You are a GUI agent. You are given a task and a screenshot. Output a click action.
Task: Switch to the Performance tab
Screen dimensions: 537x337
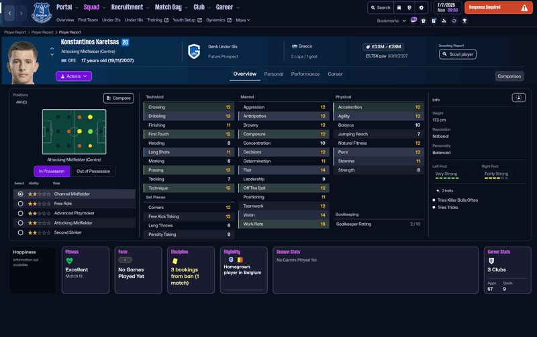click(305, 74)
